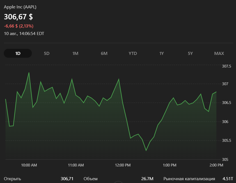Screen dimensions: 236x183
Task: Click the 2:00 PM time label
Action: click(x=216, y=165)
